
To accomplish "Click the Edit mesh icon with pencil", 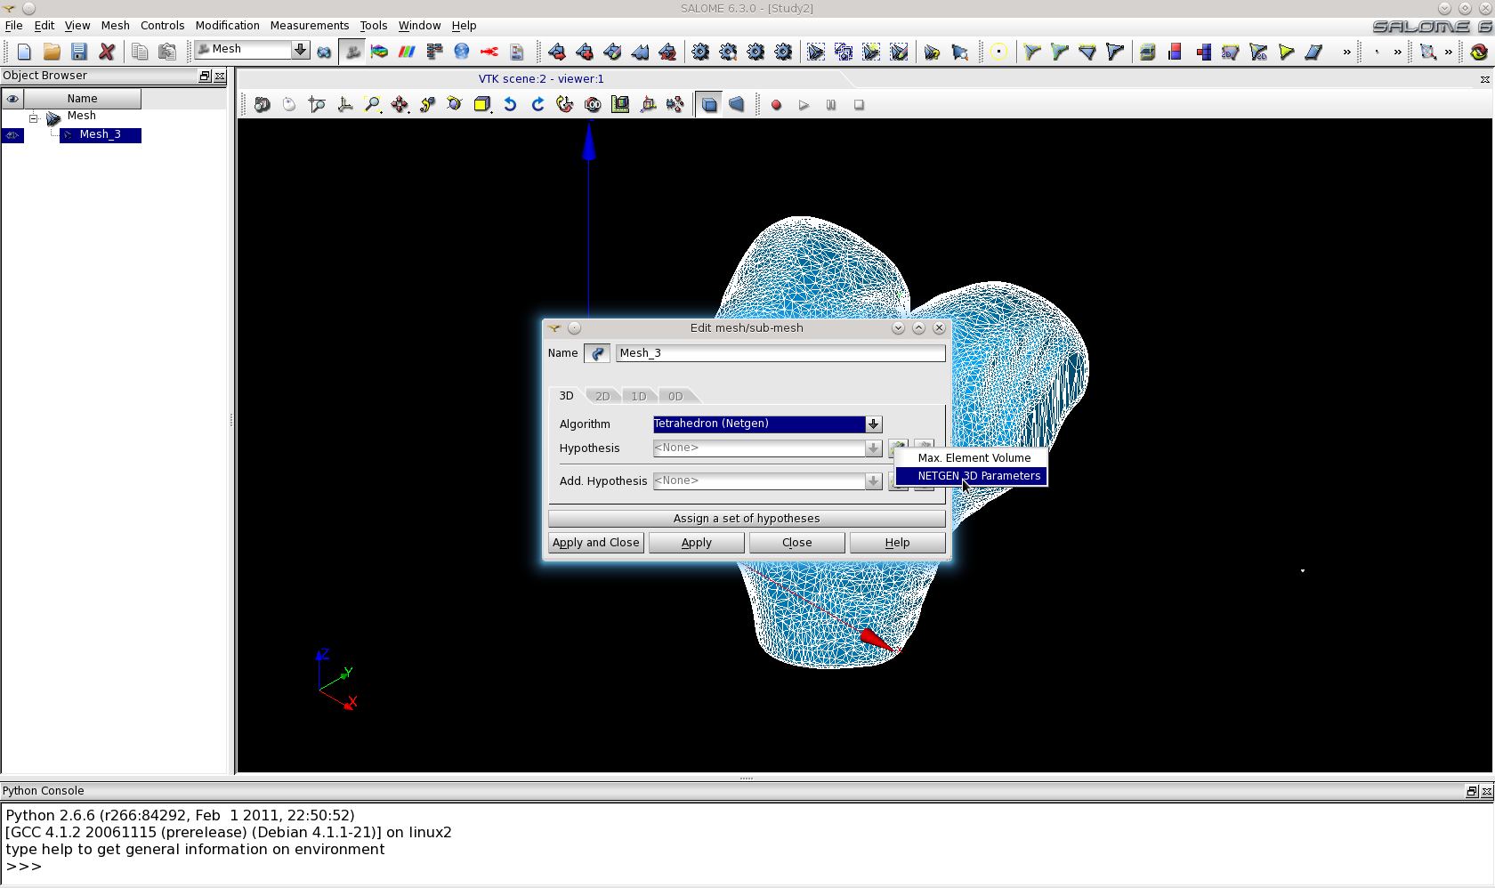I will coord(612,52).
